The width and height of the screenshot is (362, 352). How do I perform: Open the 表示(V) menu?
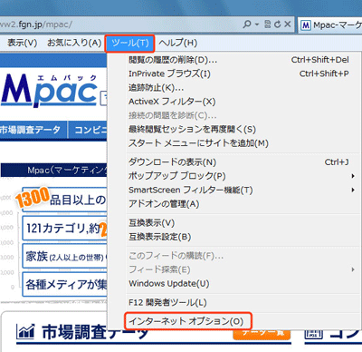pos(22,43)
